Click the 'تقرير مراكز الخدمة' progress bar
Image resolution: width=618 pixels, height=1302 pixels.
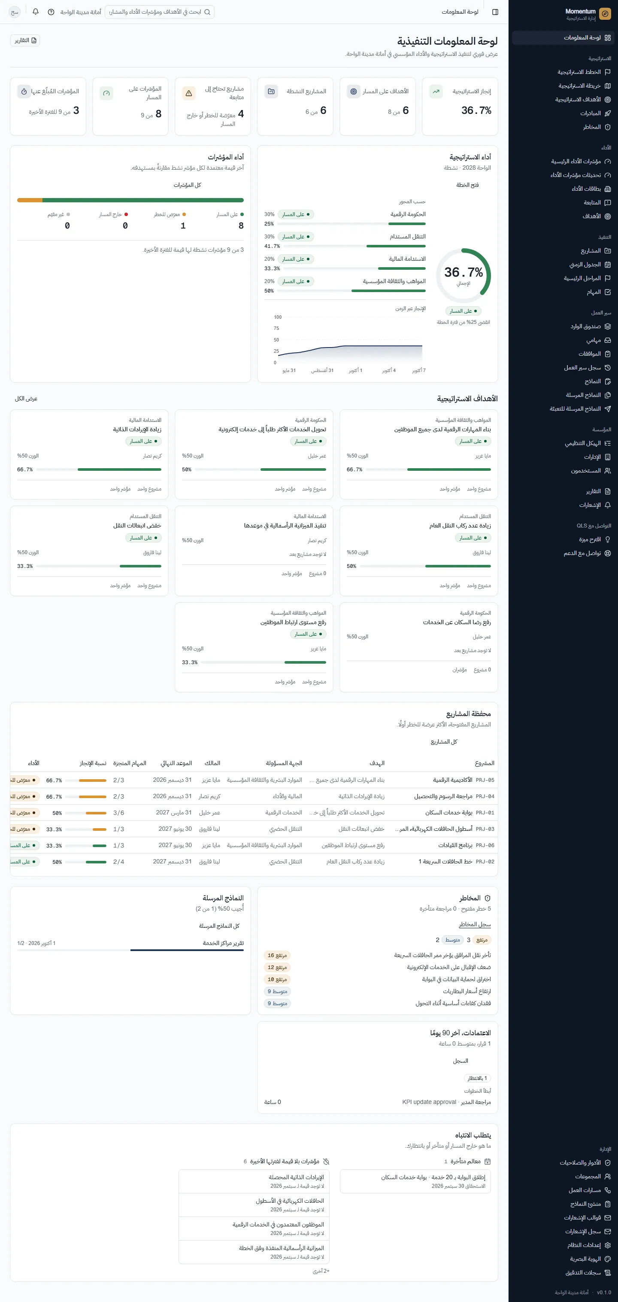130,950
